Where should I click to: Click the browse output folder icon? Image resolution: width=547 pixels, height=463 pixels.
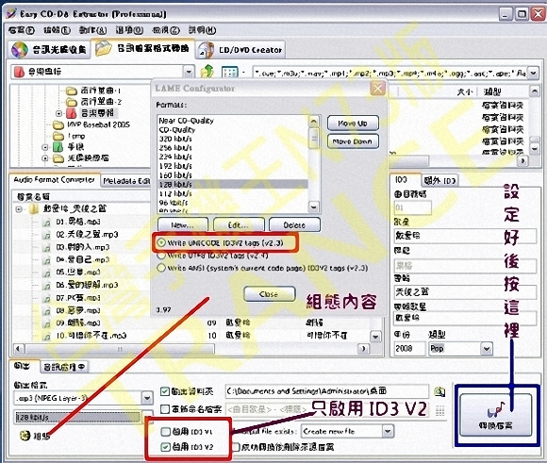pos(439,391)
